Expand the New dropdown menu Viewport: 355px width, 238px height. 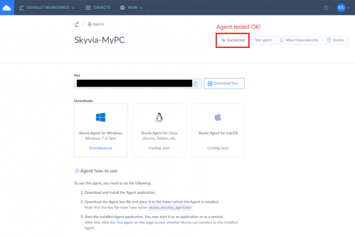(x=131, y=8)
